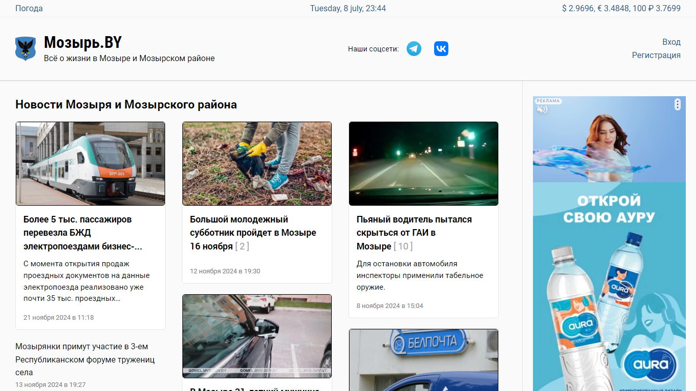This screenshot has width=696, height=391.
Task: Go to Мозырь.BY site title
Action: 83,42
